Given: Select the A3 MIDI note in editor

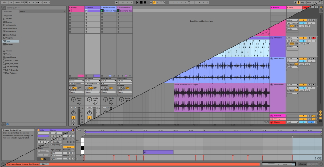Looking at the screenshot, I should tap(158, 152).
